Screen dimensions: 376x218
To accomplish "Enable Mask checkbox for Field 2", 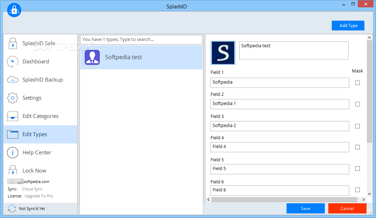I will pos(357,104).
